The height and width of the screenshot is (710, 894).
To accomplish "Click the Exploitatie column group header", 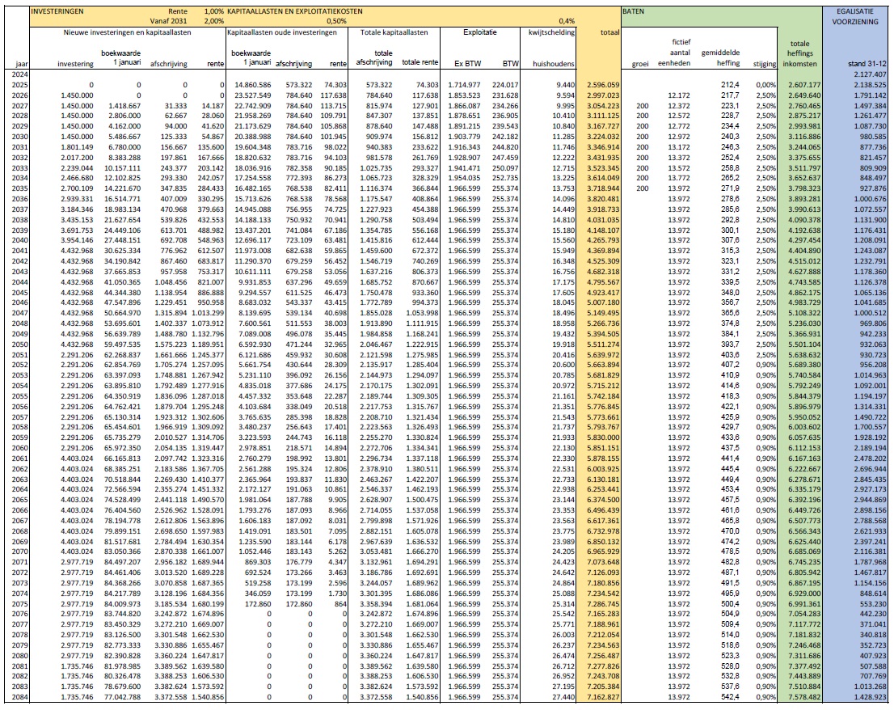I will [480, 32].
